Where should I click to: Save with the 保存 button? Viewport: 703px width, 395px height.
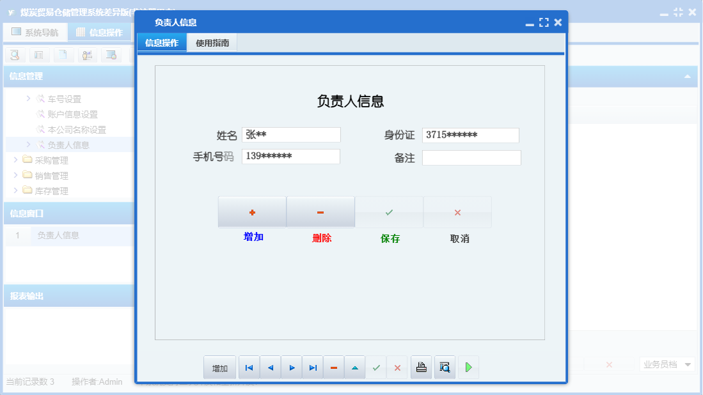[x=389, y=212]
